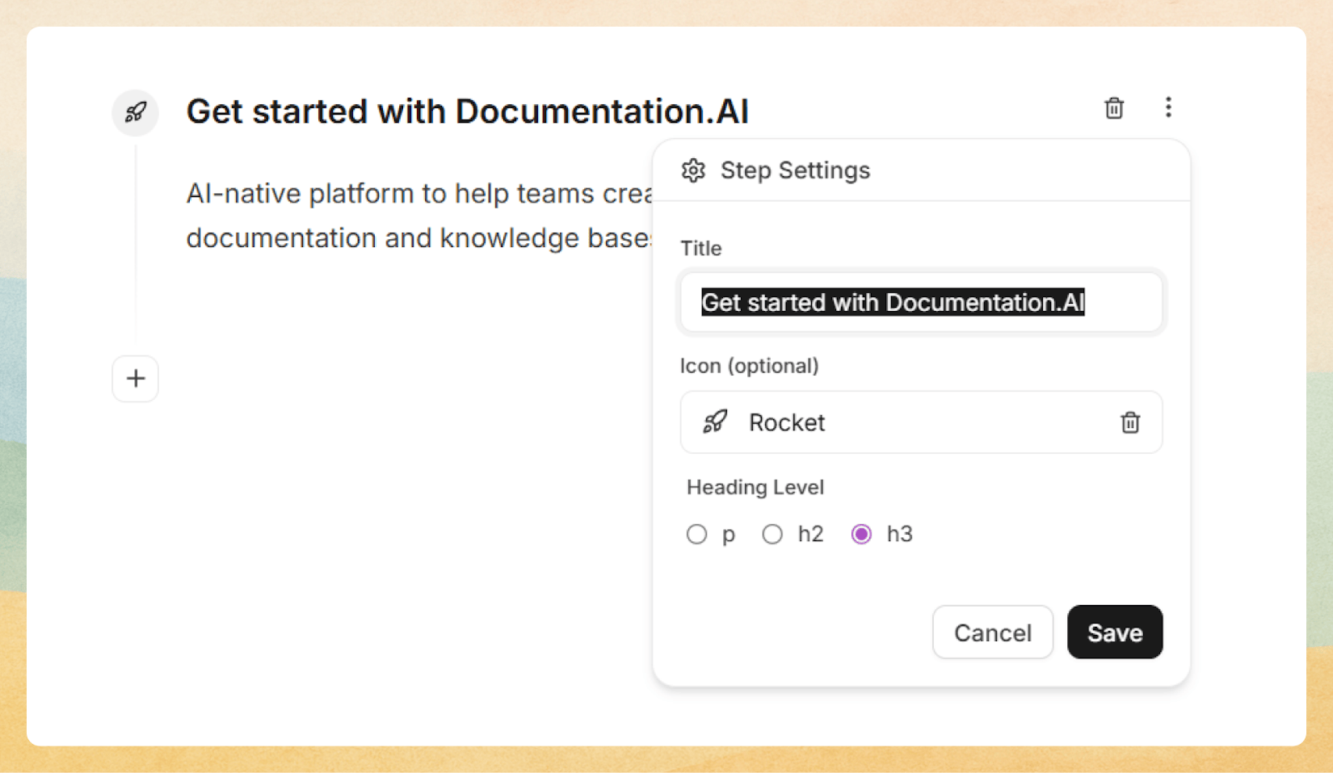
Task: Open the icon picker showing Rocket
Action: (905, 422)
